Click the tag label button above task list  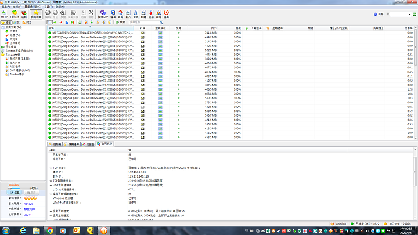click(x=120, y=23)
